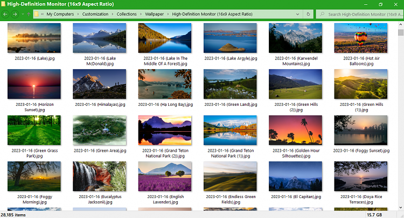
Task: Select Lake Argyle thumbnail
Action: point(230,38)
